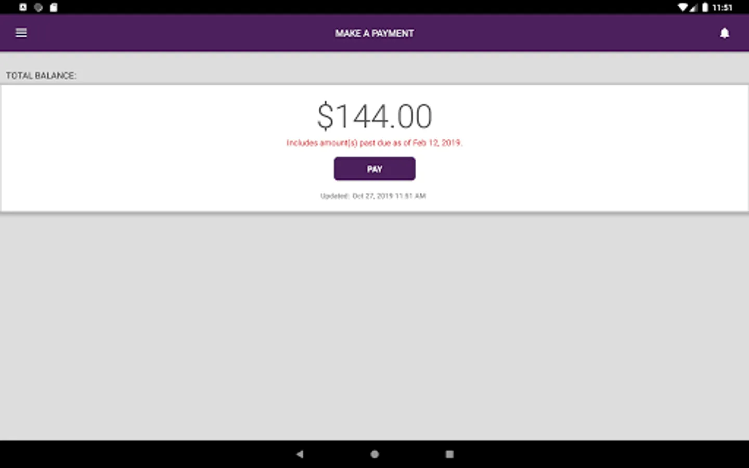Tap the Android home circle button
This screenshot has width=749, height=468.
(374, 454)
